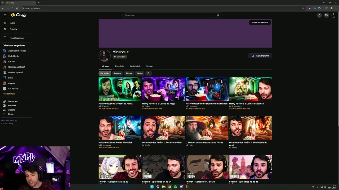Viewport: 339px width, 190px height.
Task: Open League of Legends taskbar icon
Action: pyautogui.click(x=187, y=187)
